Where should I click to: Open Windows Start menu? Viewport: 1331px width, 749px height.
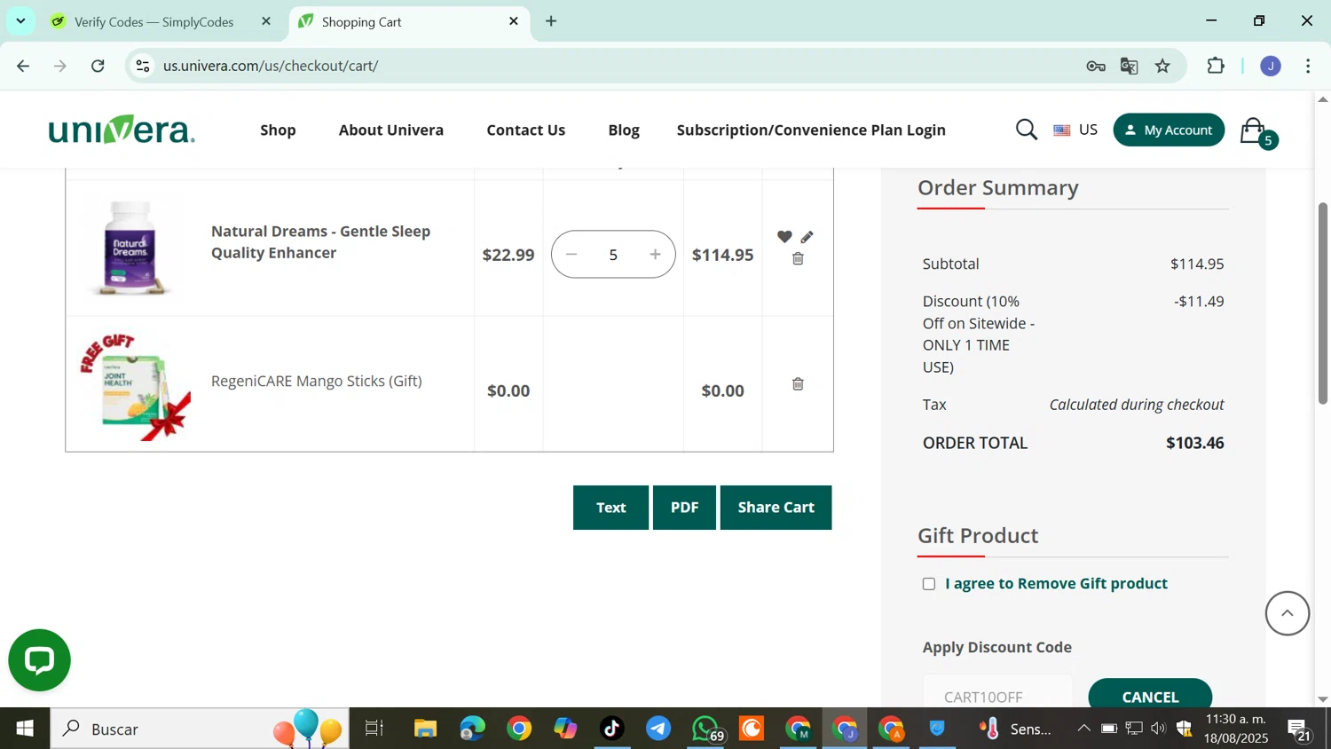point(25,729)
